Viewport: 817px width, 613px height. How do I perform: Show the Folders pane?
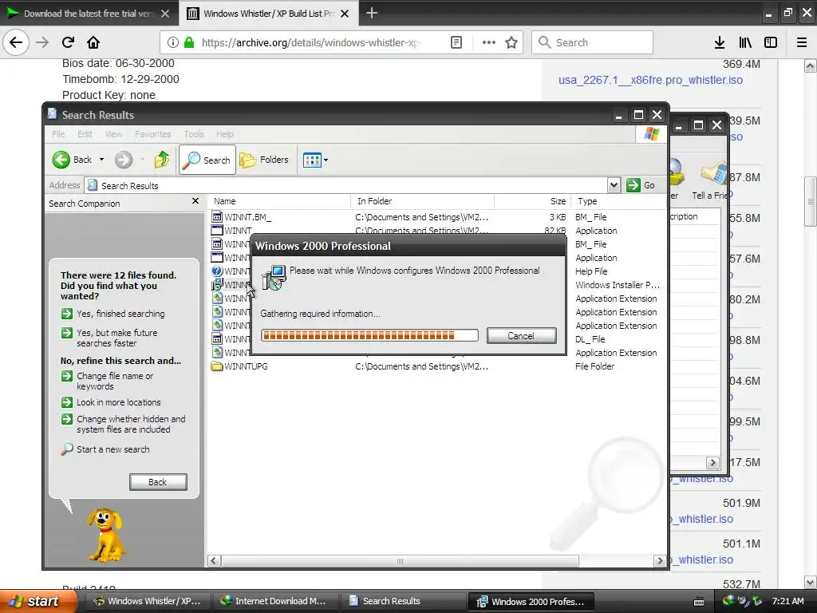264,160
